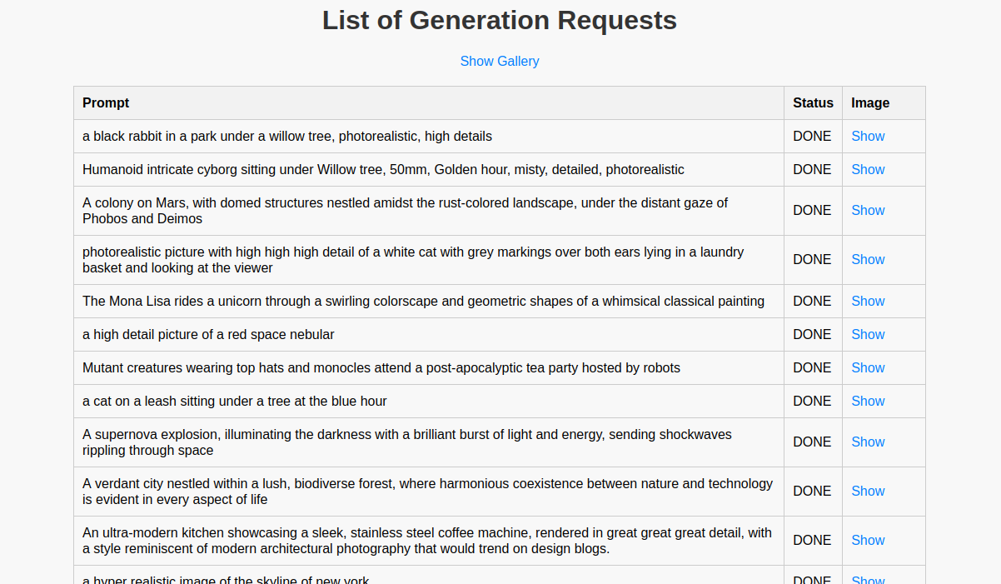The height and width of the screenshot is (584, 1001).
Task: Show image for cat on a leash prompt
Action: coord(868,401)
